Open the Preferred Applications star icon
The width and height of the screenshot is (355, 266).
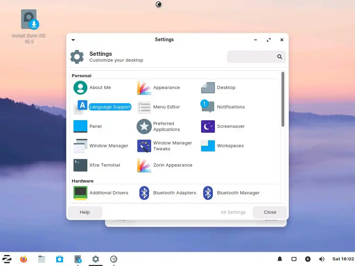[144, 126]
